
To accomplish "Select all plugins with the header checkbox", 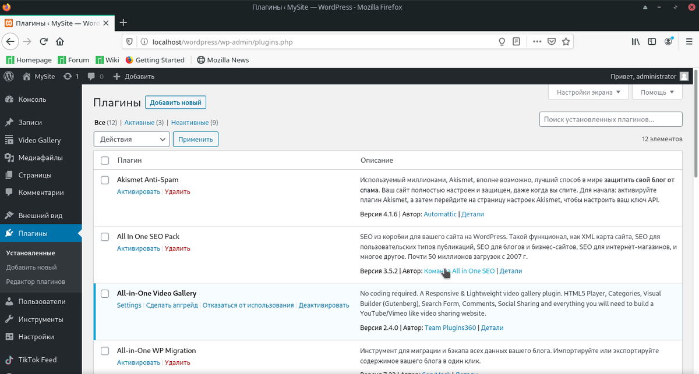I will (105, 161).
